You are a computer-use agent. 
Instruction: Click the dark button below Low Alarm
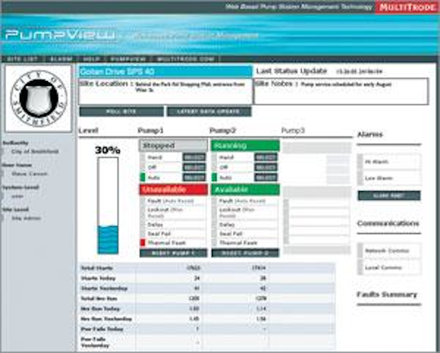tap(389, 196)
